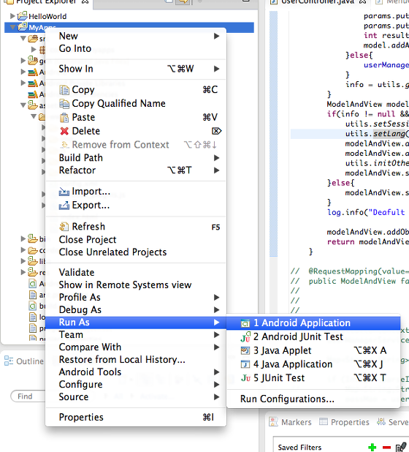This screenshot has width=409, height=452.
Task: Choose Copy from context menu
Action: click(136, 90)
